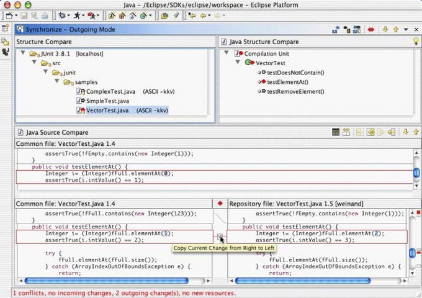Toggle Outgoing Mode in Synchronize toolbar
Viewport: 422px width, 298px height.
346,30
